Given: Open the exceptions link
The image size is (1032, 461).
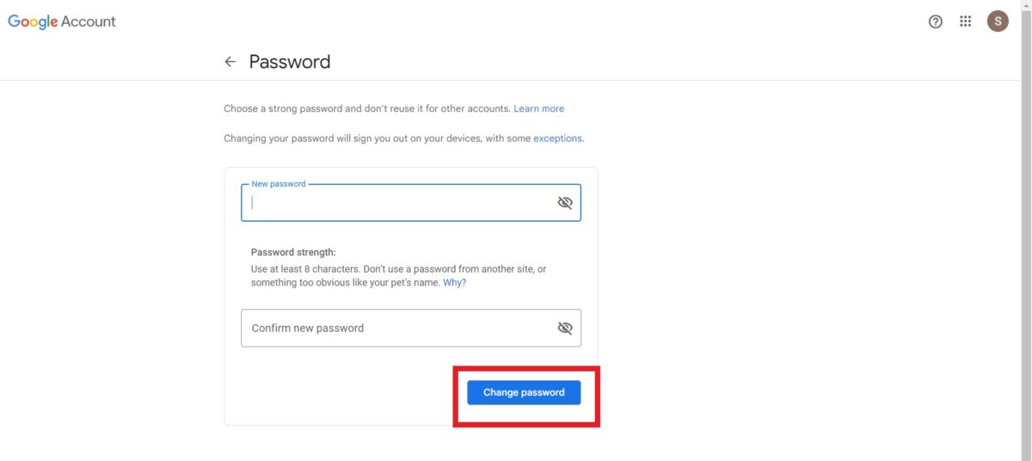Looking at the screenshot, I should pyautogui.click(x=557, y=138).
